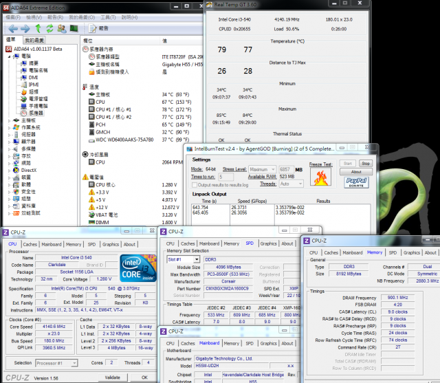Click the Times to run field
This screenshot has width=440, height=383.
226,177
